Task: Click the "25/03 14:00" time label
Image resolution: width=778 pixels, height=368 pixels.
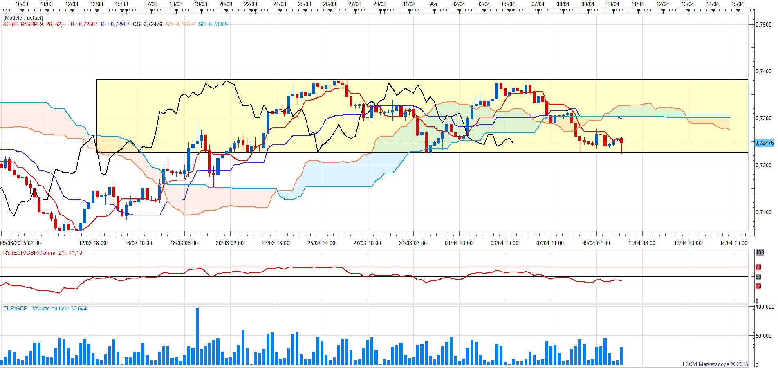Action: point(321,243)
